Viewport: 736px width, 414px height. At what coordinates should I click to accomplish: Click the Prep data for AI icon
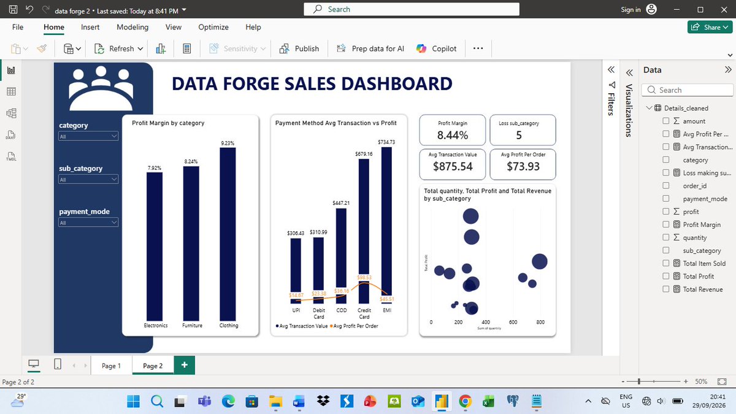(341, 48)
